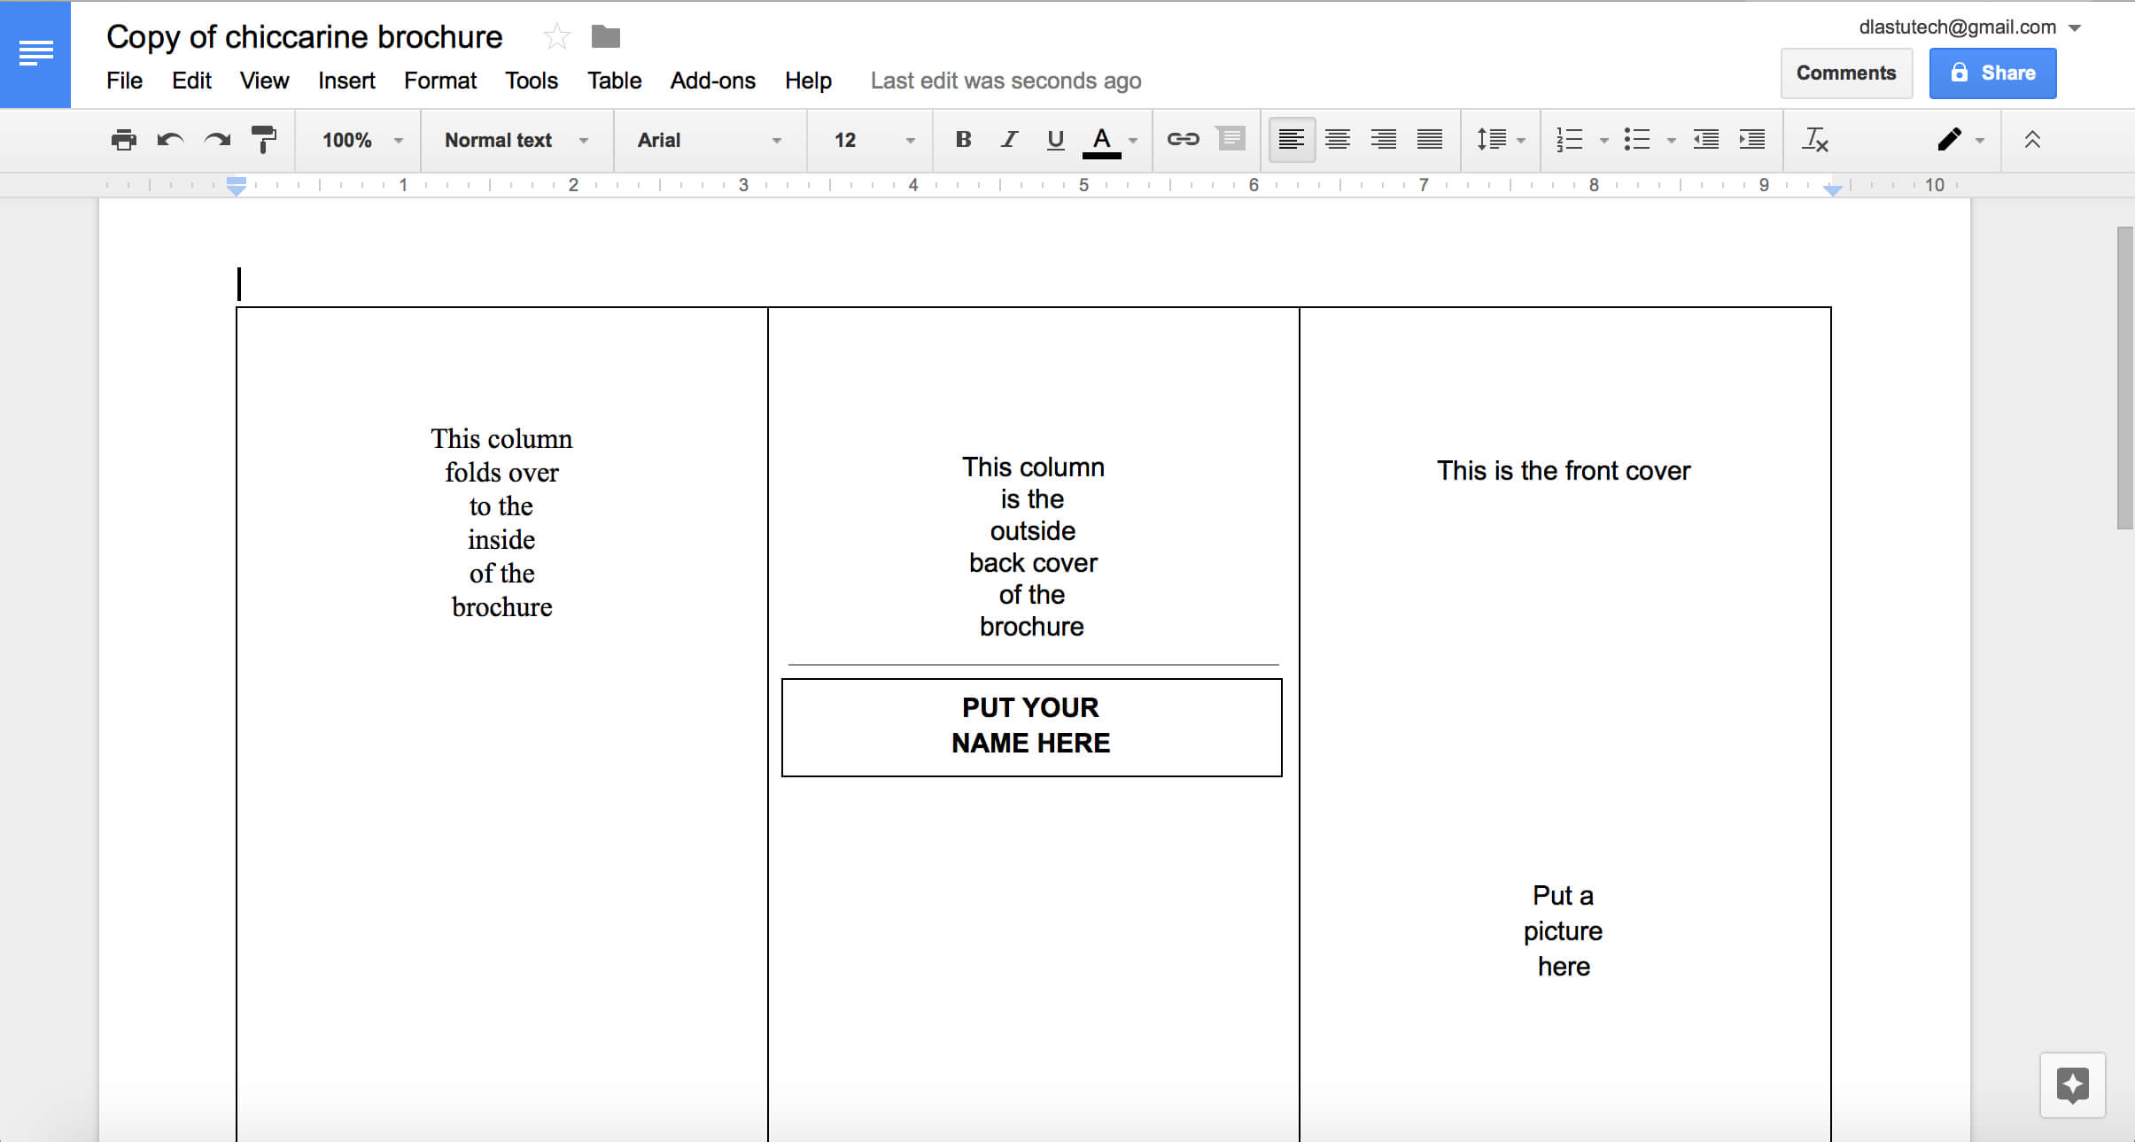
Task: Toggle the collapse toolbar arrow
Action: point(2030,138)
